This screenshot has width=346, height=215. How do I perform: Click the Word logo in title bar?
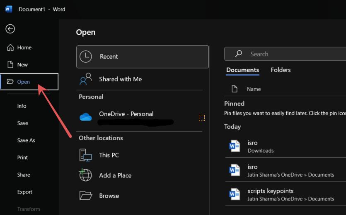tap(9, 9)
